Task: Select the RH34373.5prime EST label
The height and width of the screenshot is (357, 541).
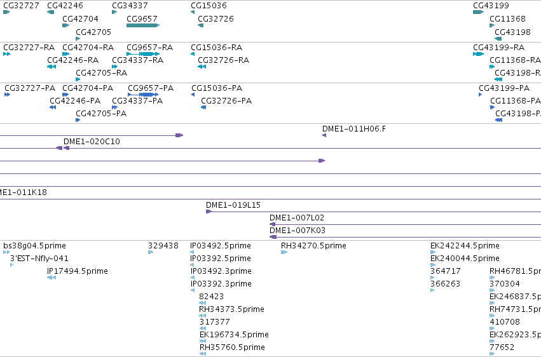Action: [x=231, y=309]
